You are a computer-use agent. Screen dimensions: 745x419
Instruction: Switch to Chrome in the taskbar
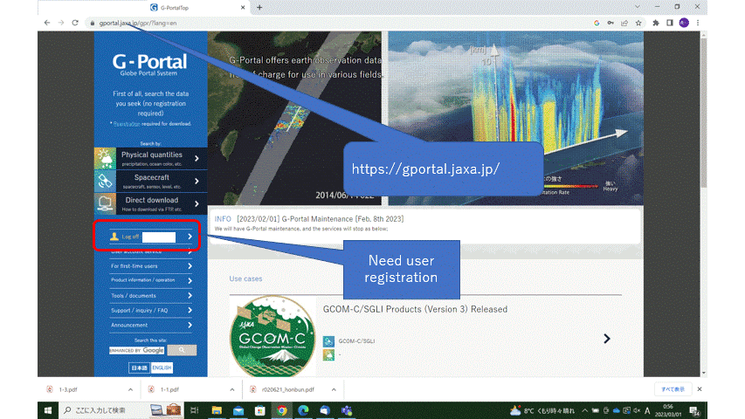tap(282, 410)
